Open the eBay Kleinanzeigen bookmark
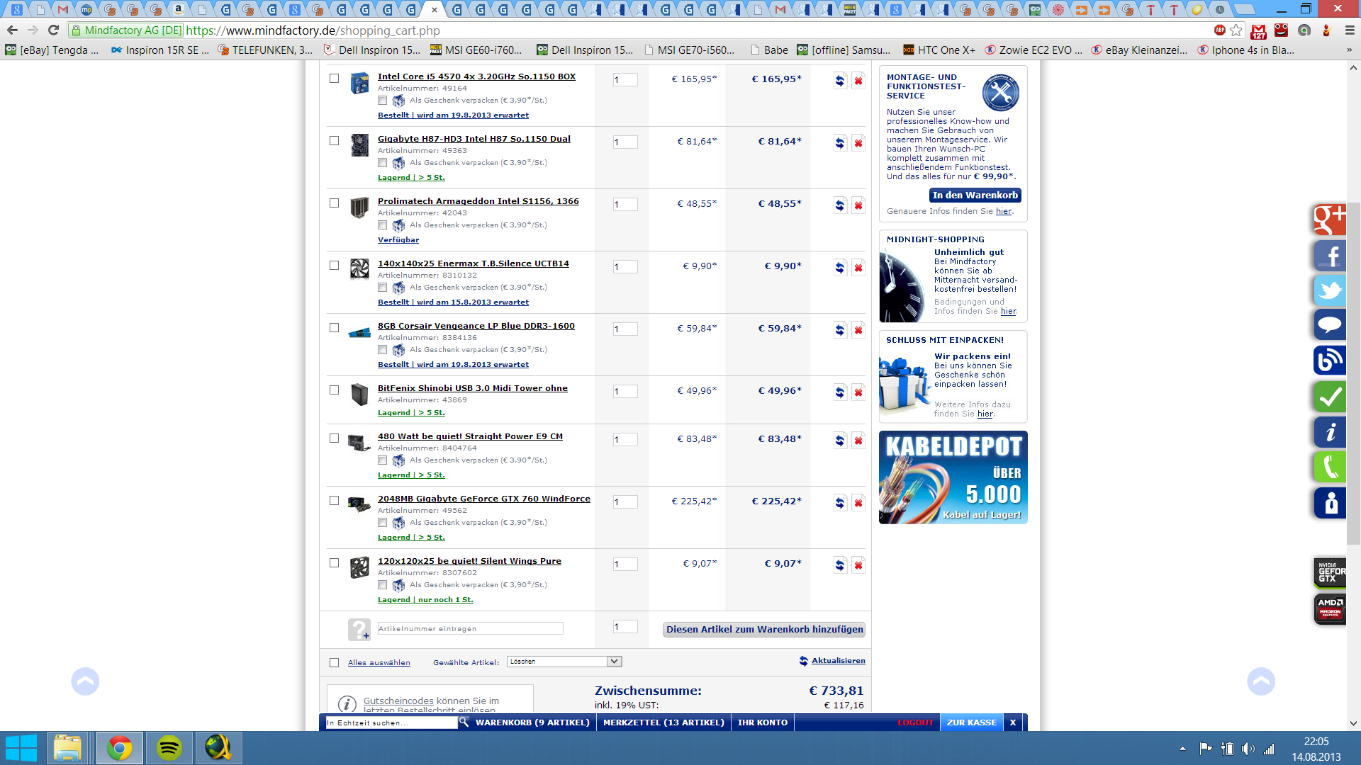This screenshot has width=1361, height=765. 1139,50
